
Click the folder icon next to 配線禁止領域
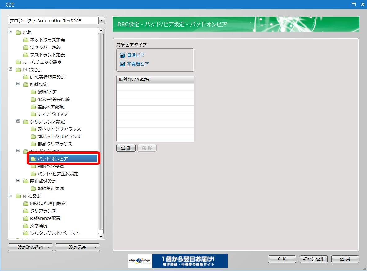(33, 189)
